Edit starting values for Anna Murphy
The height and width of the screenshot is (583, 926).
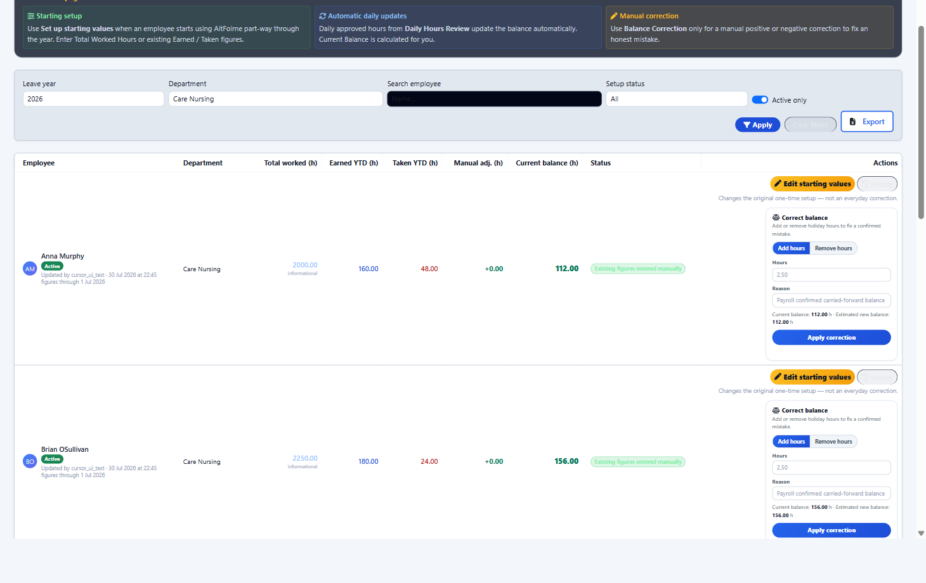[x=812, y=184]
